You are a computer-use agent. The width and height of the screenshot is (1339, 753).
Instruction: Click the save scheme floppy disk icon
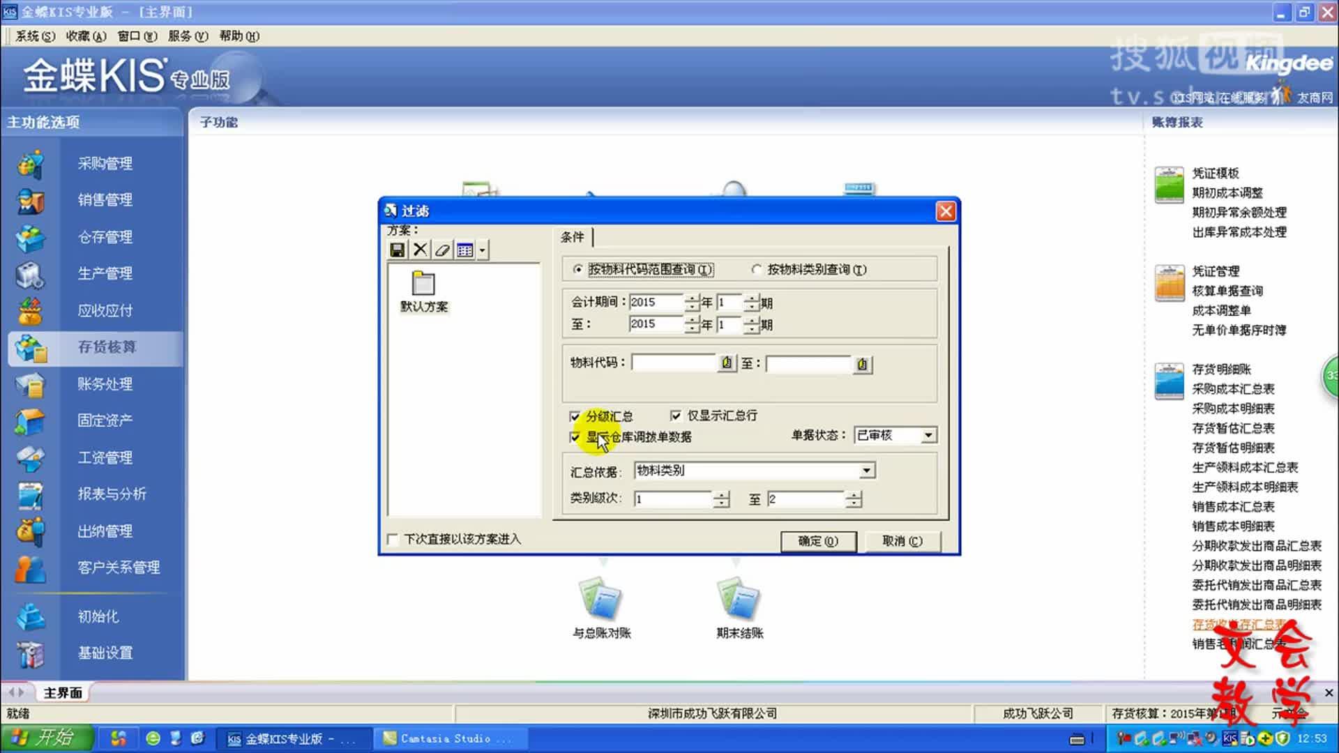click(398, 250)
